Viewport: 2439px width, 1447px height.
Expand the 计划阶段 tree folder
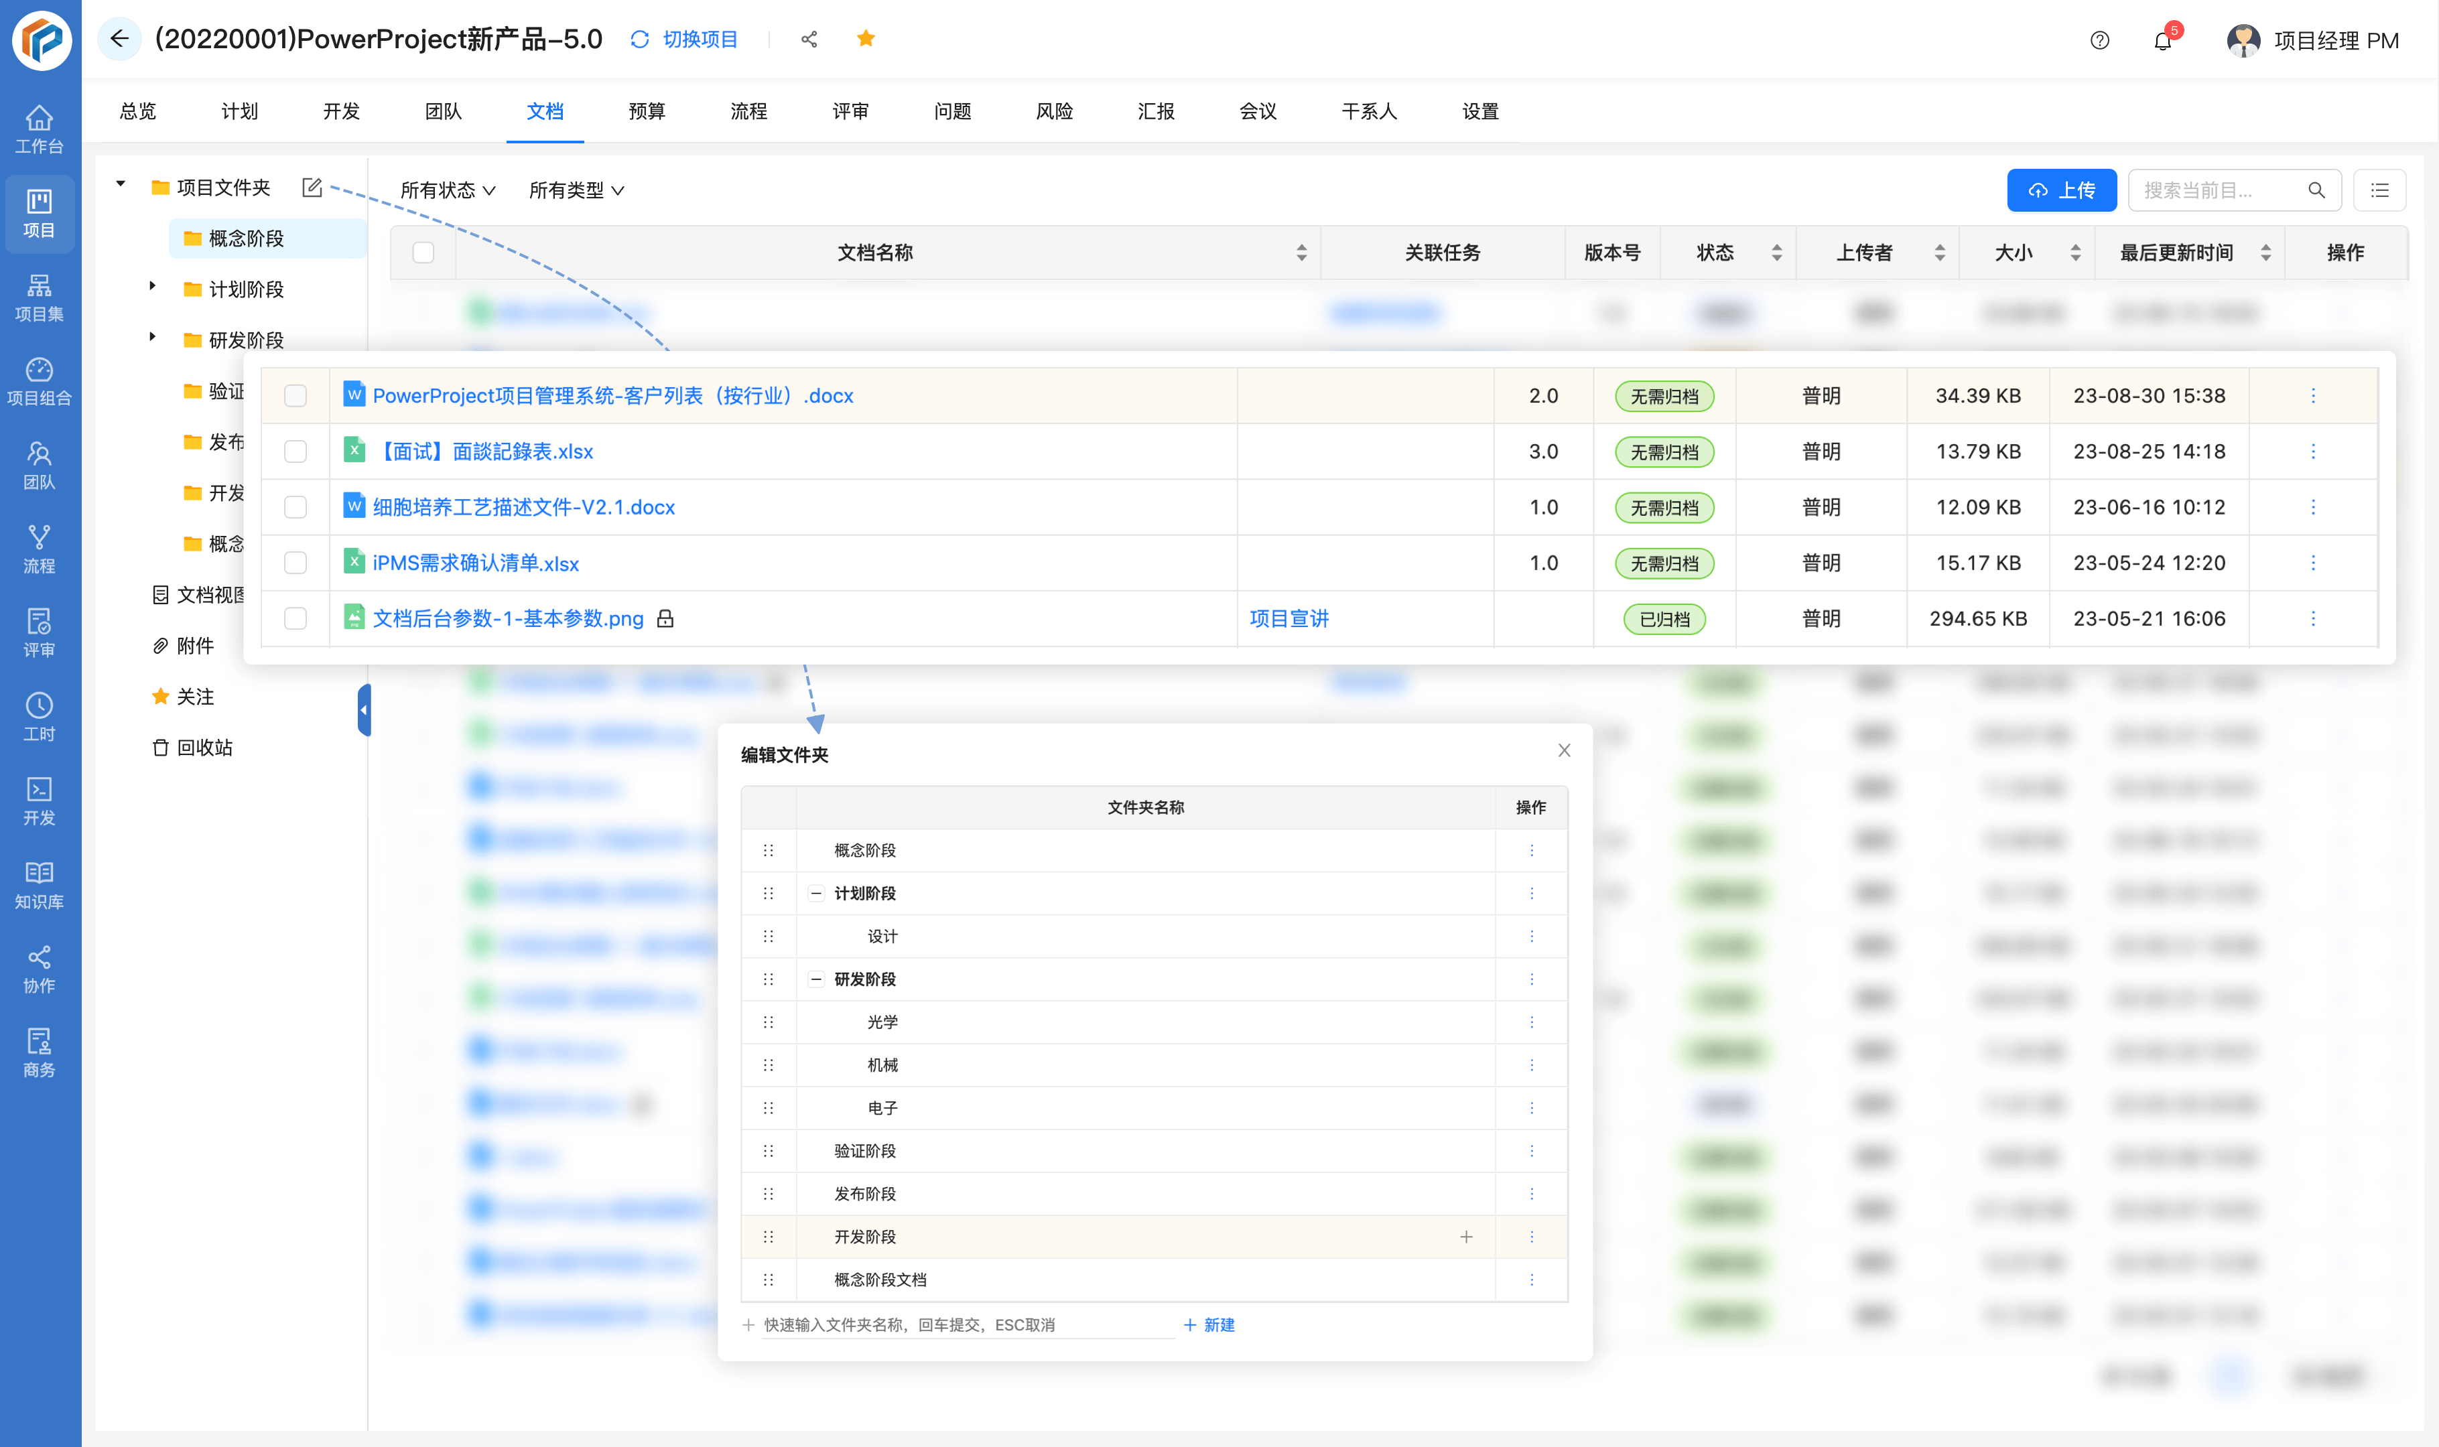click(x=152, y=285)
